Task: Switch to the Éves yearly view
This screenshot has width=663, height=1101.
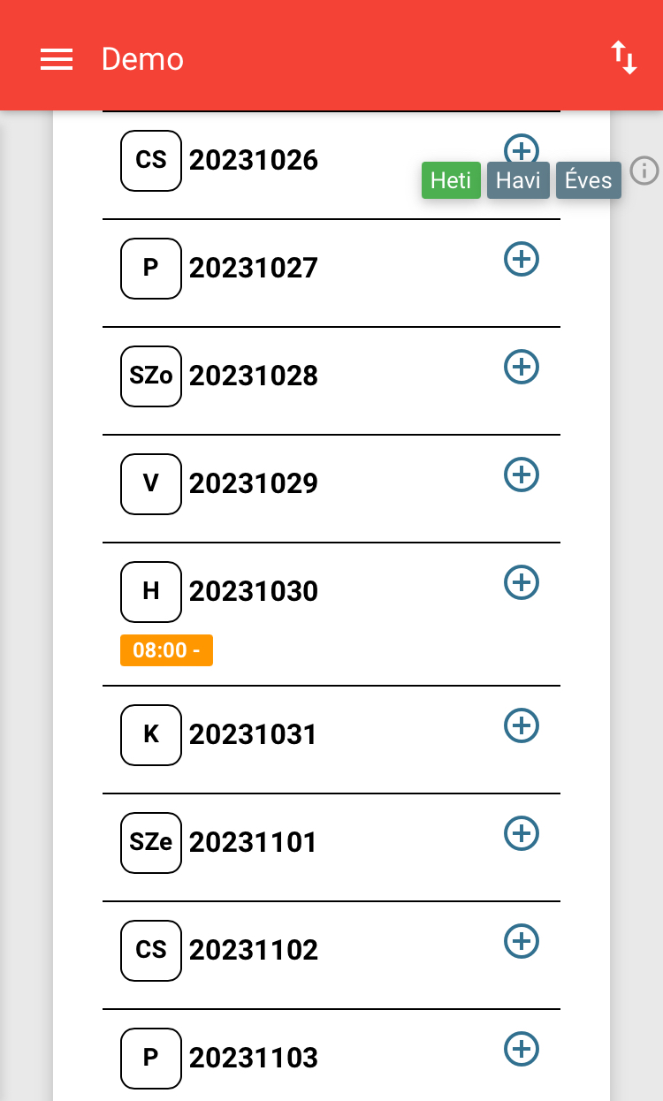Action: coord(589,180)
